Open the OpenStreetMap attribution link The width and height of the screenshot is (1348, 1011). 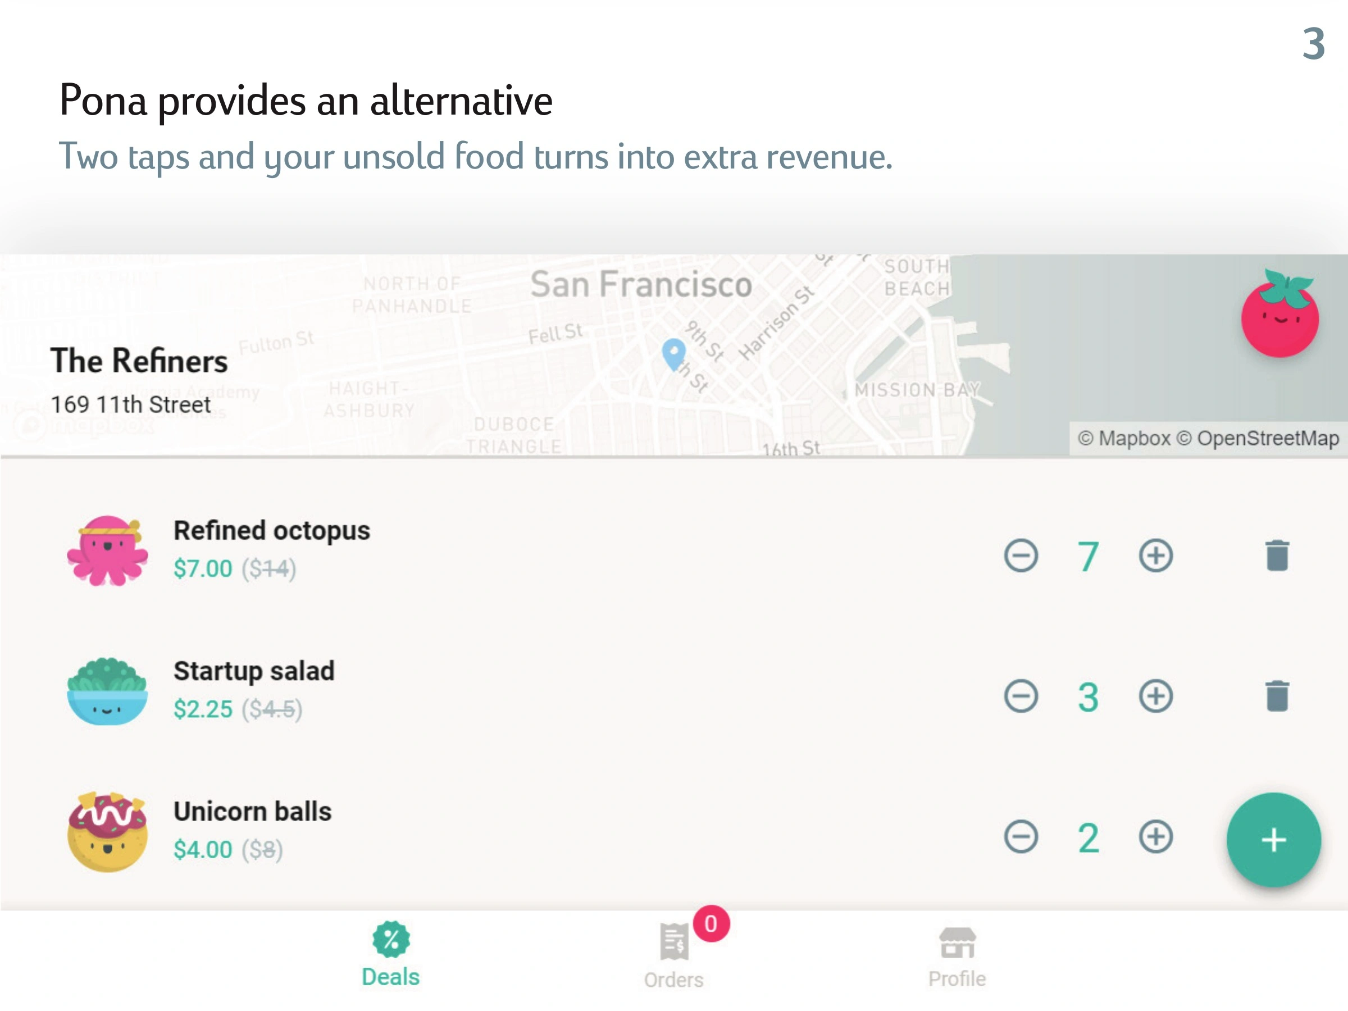click(x=1257, y=438)
